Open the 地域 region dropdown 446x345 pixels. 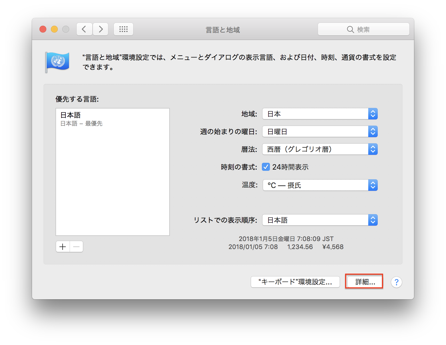click(320, 114)
